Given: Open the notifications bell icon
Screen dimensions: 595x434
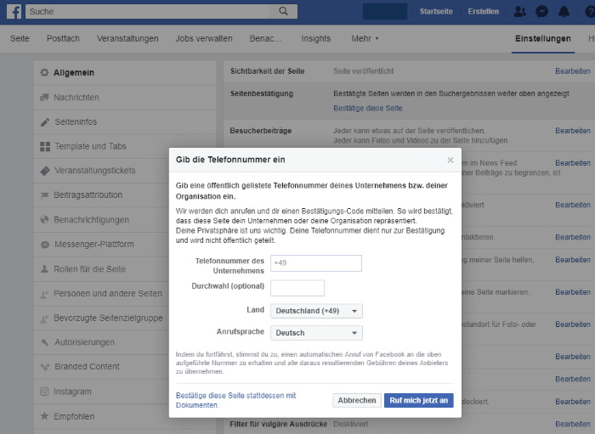Looking at the screenshot, I should pyautogui.click(x=564, y=12).
